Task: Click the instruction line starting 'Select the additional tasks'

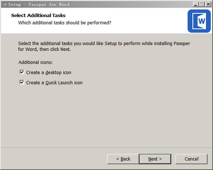Action: click(x=104, y=44)
